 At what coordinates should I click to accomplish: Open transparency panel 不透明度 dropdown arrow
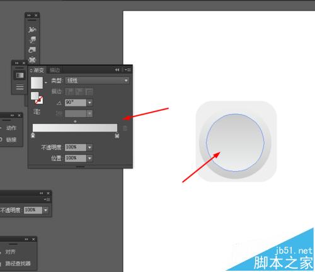coord(45,210)
